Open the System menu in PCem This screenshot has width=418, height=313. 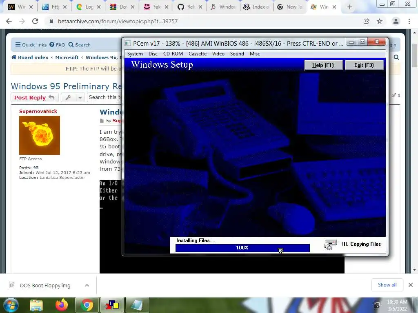tap(135, 54)
